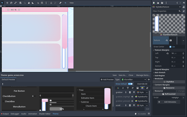Click the Add Metadata button
This screenshot has width=187, height=117.
click(x=169, y=102)
